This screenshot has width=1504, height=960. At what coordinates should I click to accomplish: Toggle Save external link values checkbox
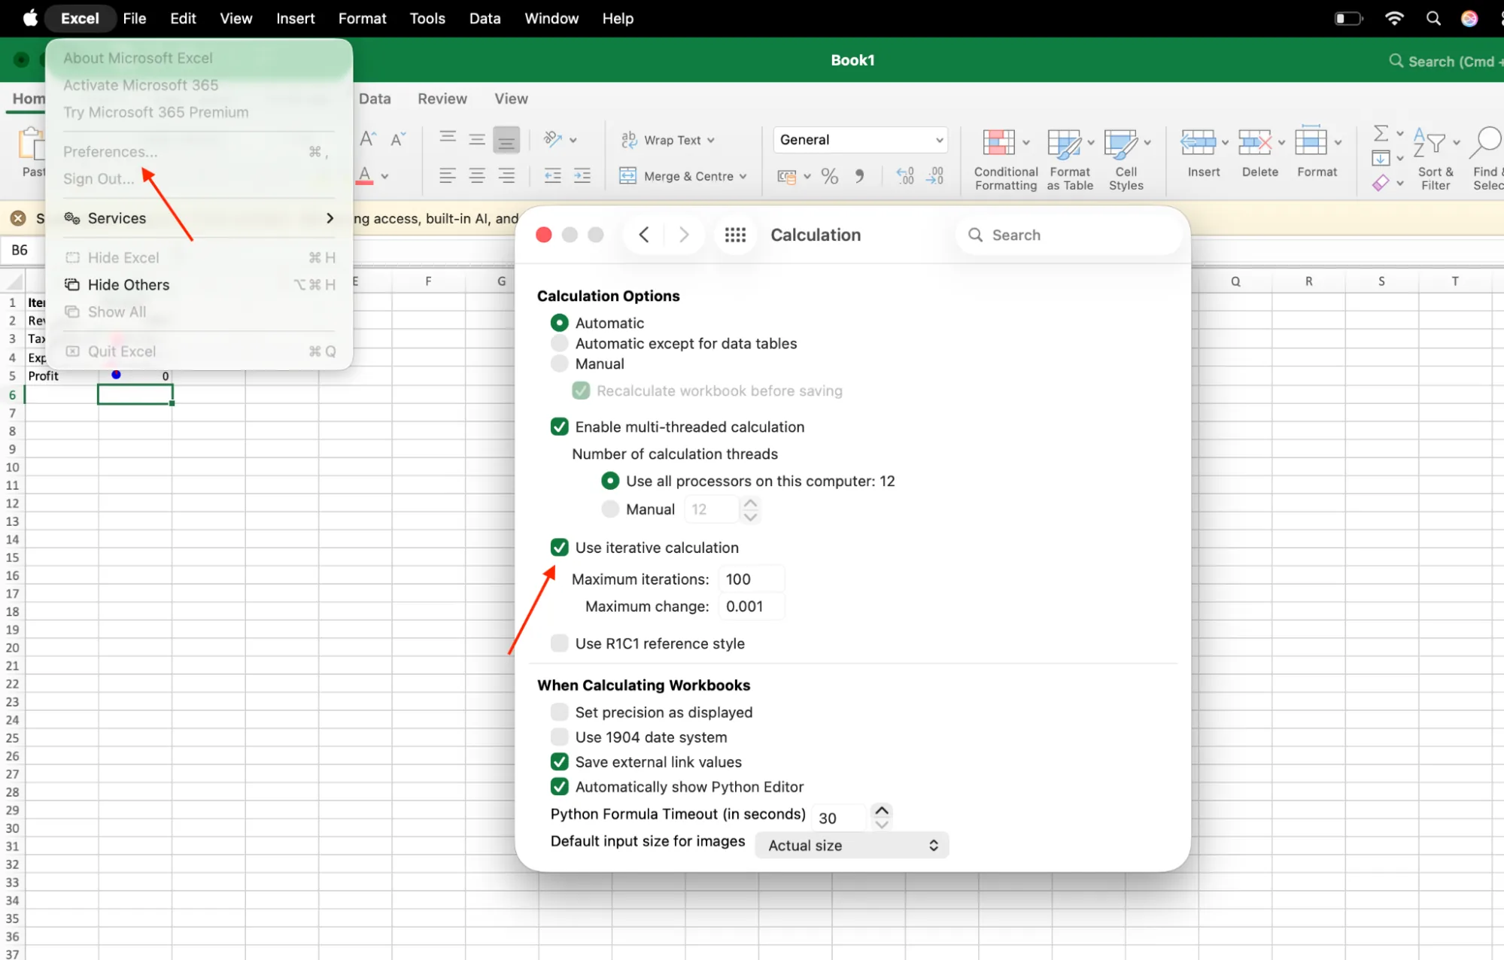click(x=559, y=761)
